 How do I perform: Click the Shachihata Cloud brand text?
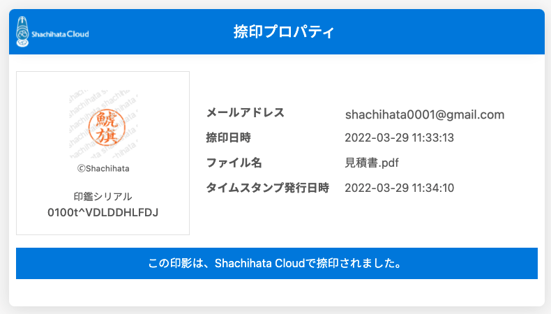point(60,34)
